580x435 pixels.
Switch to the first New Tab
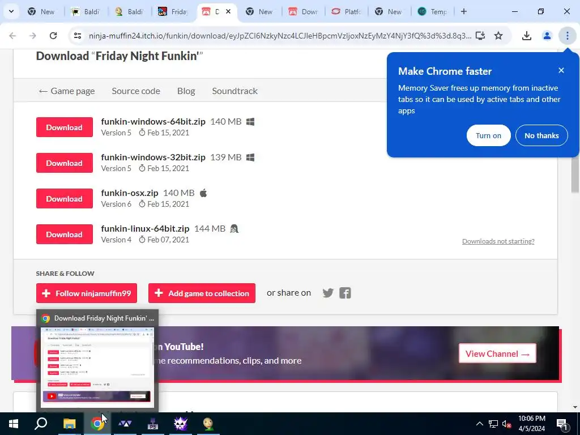41,11
